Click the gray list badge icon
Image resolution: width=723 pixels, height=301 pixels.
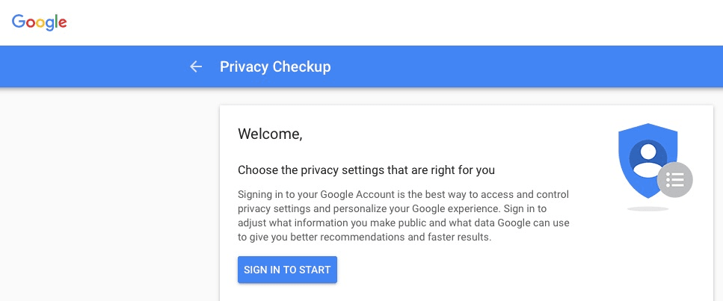point(674,179)
